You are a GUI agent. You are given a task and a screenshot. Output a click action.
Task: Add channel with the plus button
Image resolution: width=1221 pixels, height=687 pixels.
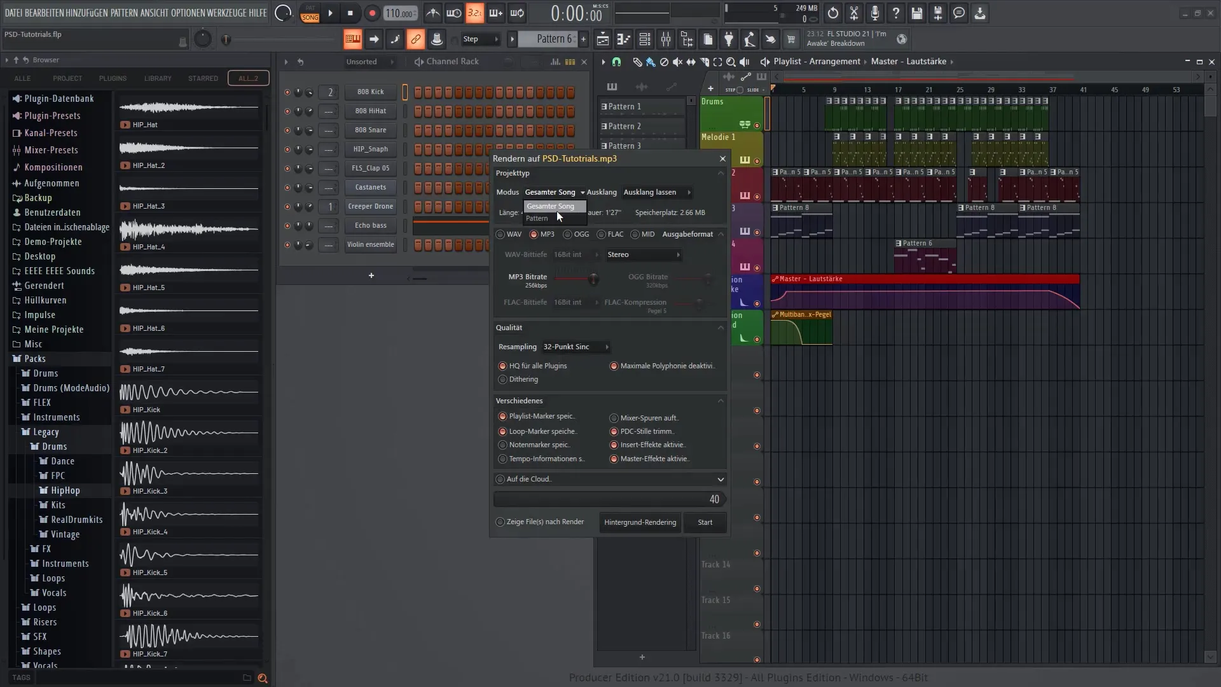(x=371, y=275)
